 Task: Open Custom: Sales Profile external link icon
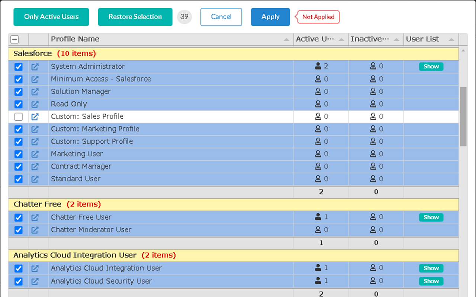click(x=35, y=117)
